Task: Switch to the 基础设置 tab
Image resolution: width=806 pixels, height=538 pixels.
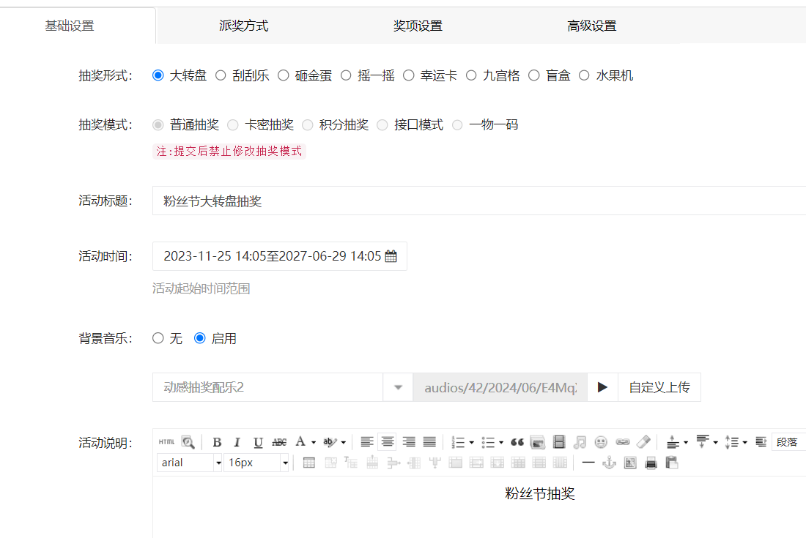Action: [x=70, y=26]
